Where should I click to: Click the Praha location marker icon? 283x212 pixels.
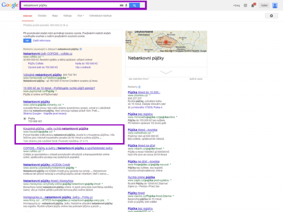coord(24,119)
